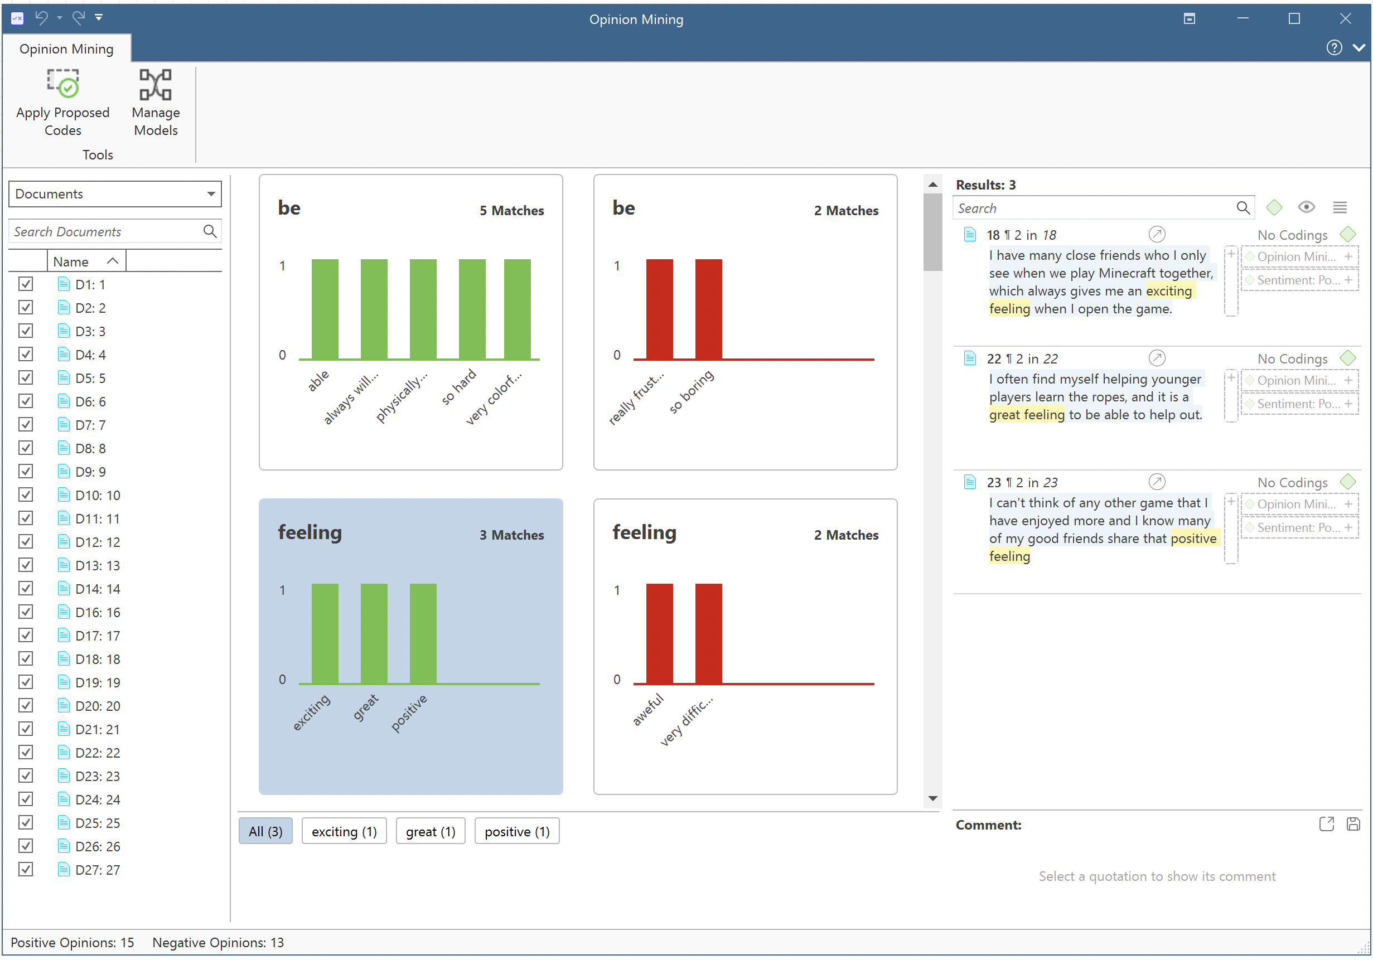
Task: Click the help question mark icon
Action: (x=1333, y=48)
